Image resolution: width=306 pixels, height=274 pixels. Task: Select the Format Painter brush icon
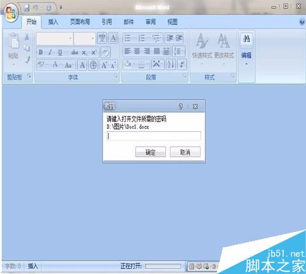click(x=27, y=60)
